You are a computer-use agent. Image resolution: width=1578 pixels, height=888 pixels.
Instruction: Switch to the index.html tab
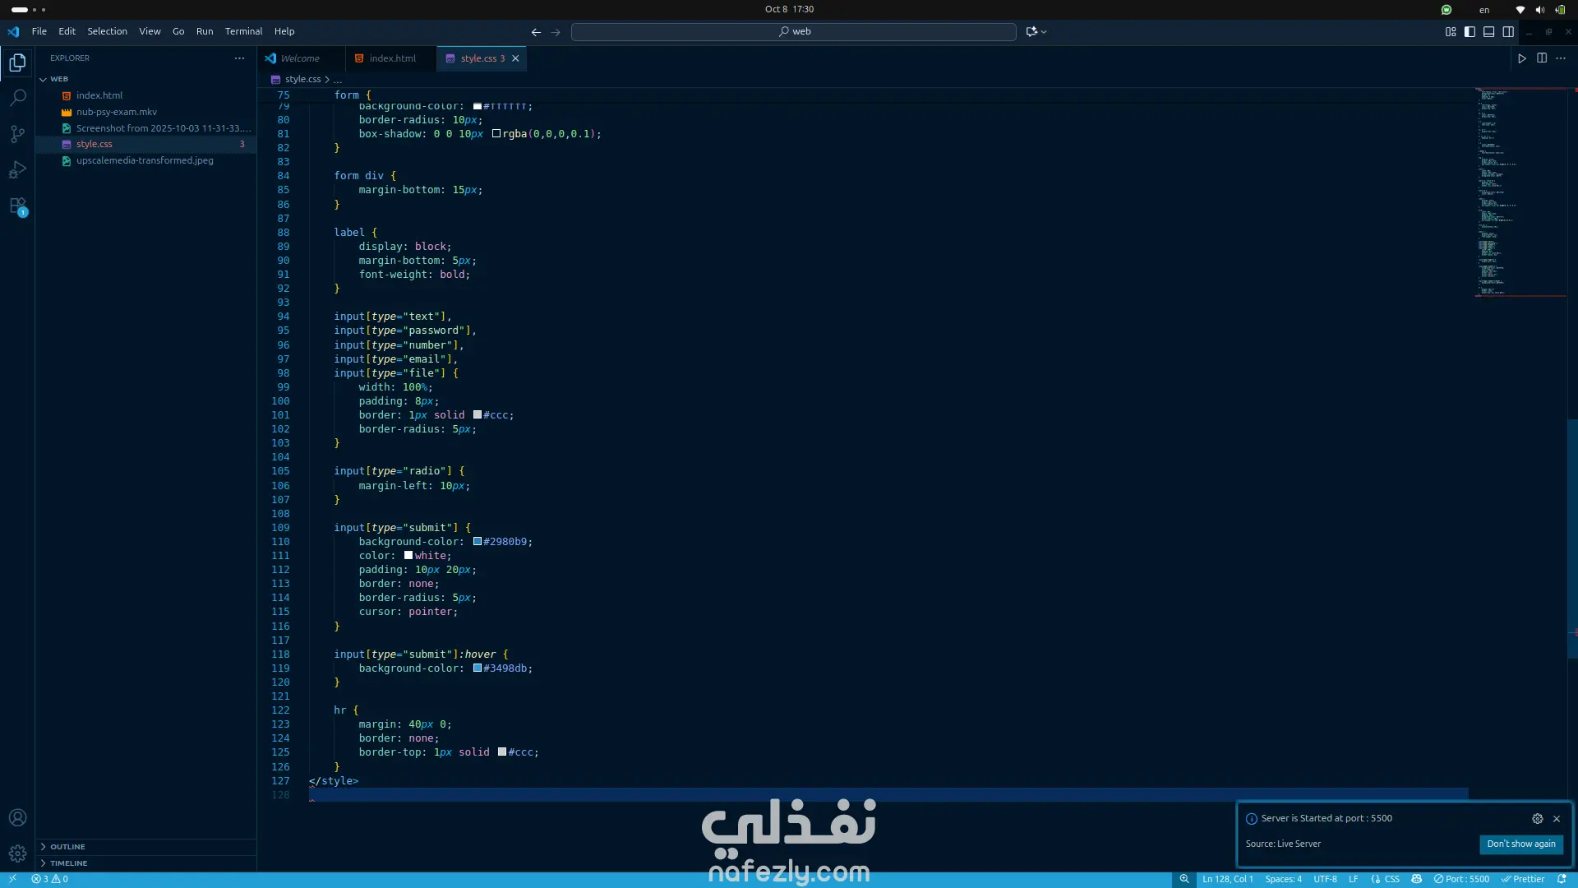point(392,58)
